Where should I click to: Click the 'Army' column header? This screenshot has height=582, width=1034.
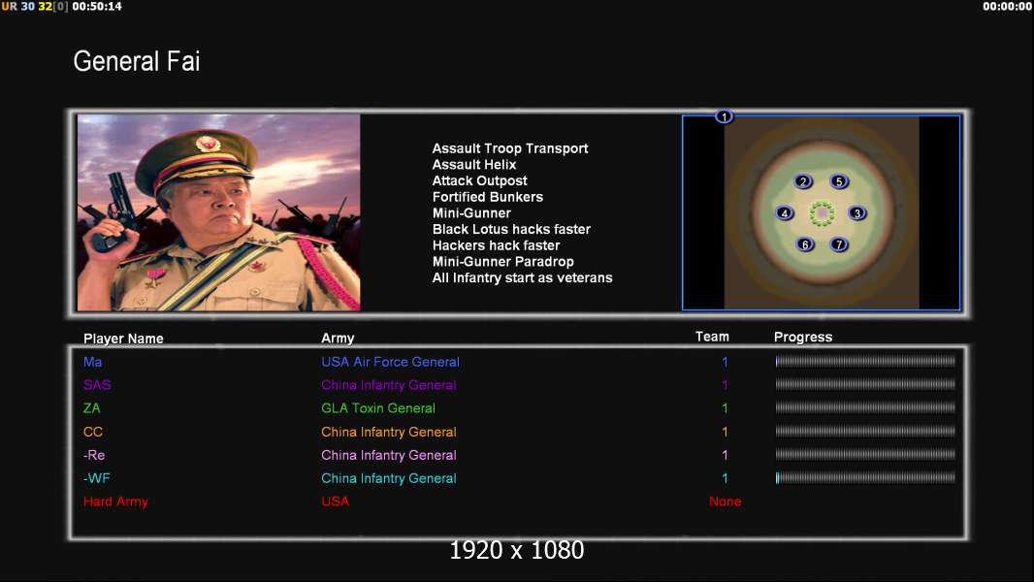338,338
